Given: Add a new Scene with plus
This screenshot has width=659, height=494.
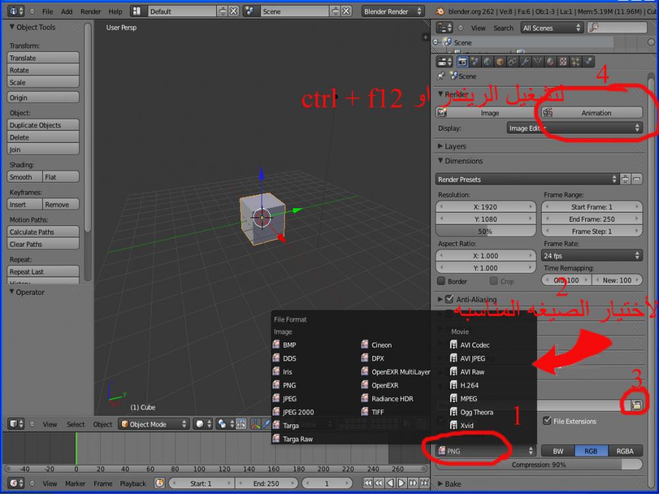Looking at the screenshot, I should [335, 11].
